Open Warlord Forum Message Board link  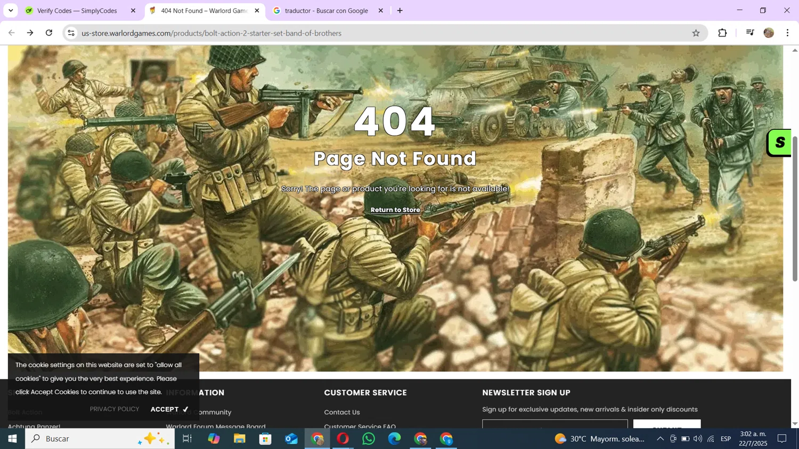pos(216,426)
